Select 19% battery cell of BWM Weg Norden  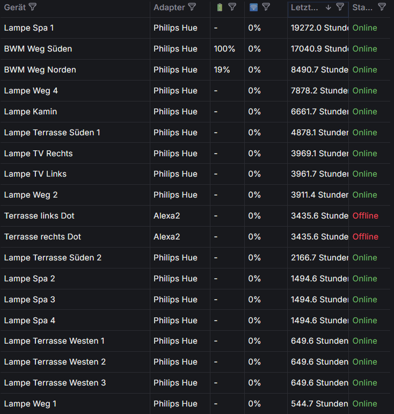coord(222,70)
